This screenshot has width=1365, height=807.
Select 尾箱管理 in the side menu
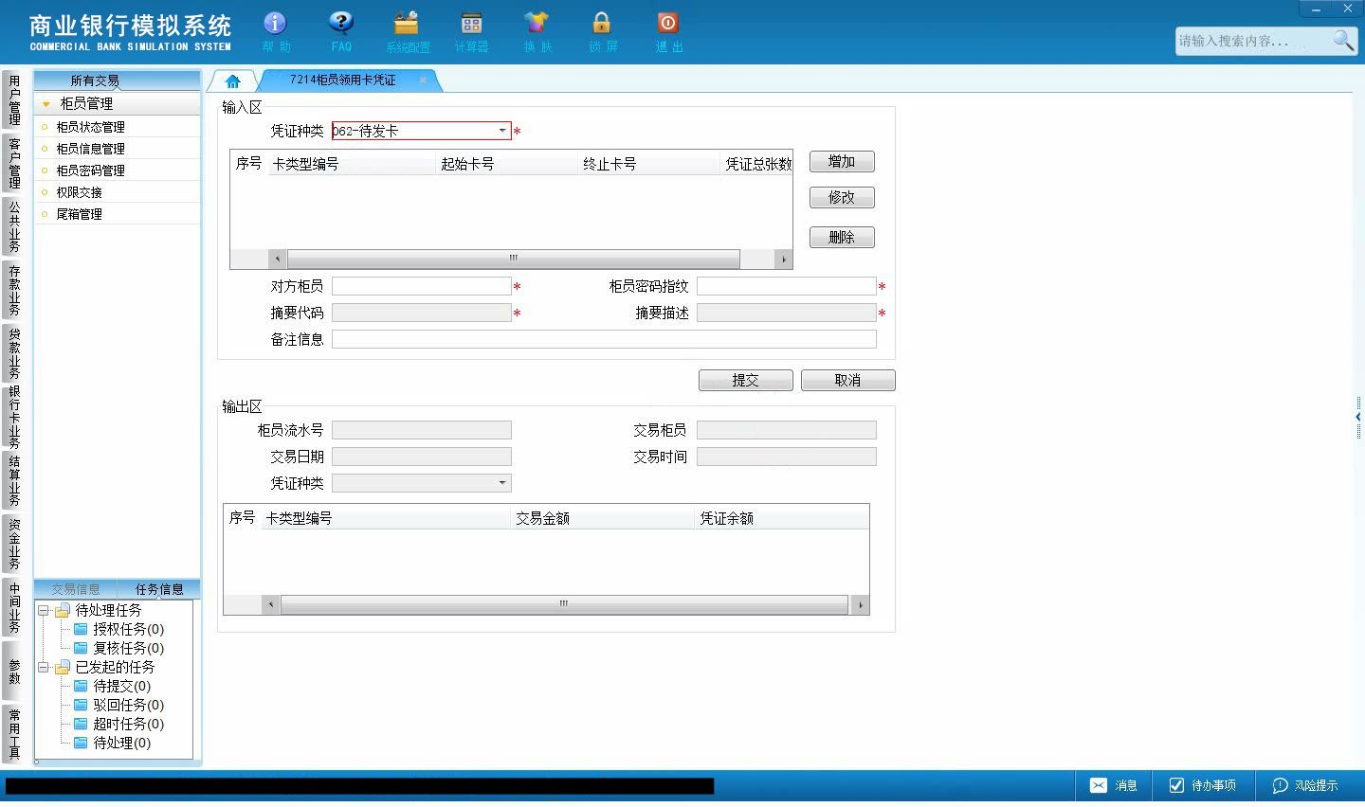[79, 214]
